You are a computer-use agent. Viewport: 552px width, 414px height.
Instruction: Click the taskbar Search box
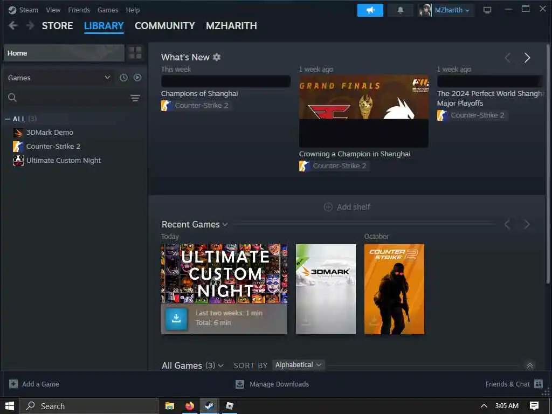click(89, 406)
